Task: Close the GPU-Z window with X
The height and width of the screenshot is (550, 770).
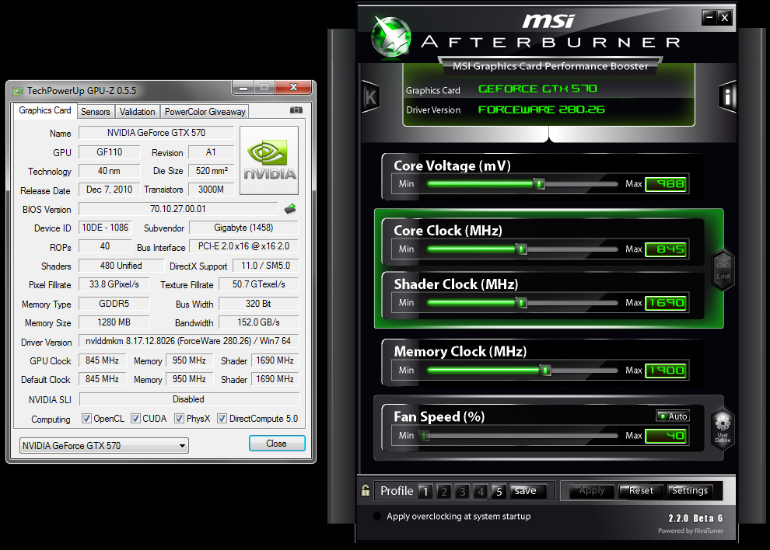Action: (294, 87)
